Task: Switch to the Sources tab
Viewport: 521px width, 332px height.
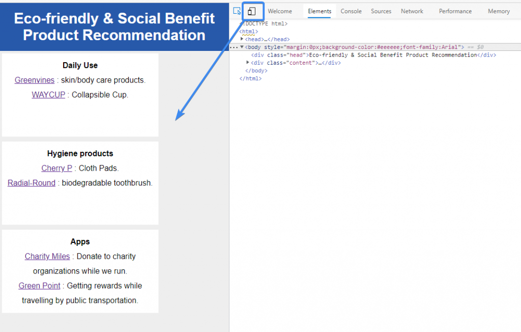Action: coord(381,11)
